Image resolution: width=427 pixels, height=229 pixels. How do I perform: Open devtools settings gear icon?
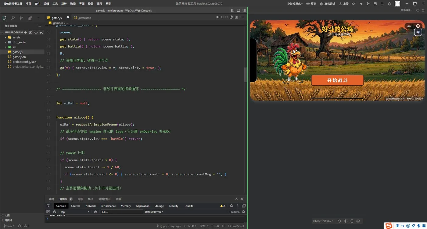tap(231, 206)
